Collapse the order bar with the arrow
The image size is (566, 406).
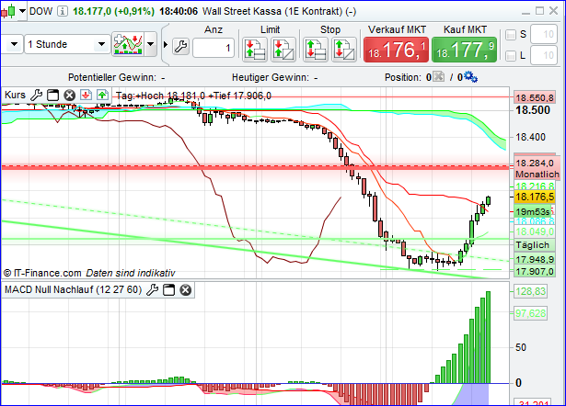click(166, 45)
